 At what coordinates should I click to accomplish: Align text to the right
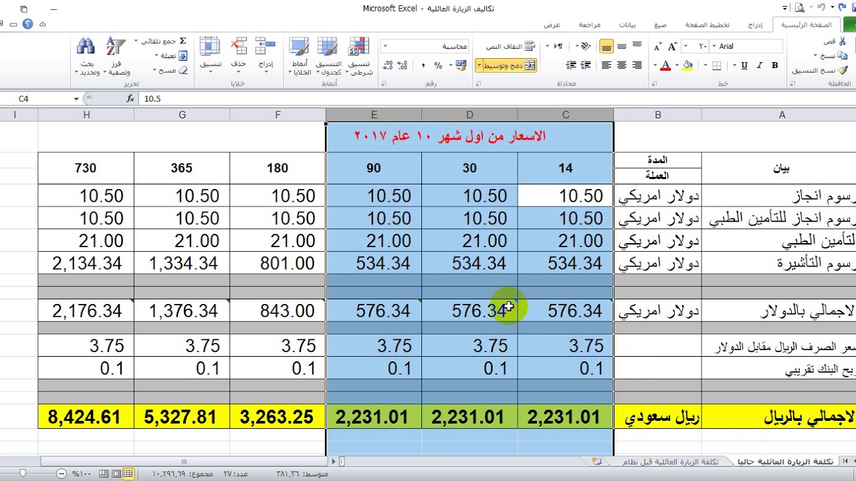point(637,65)
